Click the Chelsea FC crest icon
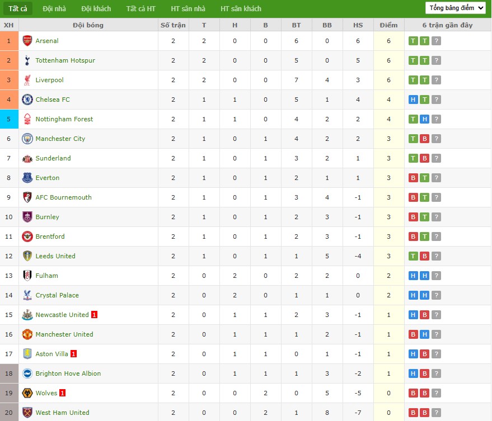492x421 pixels. coord(27,100)
